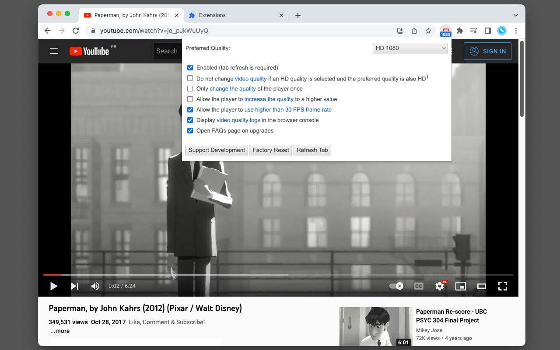Toggle subtitles with the CC button
This screenshot has width=560, height=350.
click(419, 286)
